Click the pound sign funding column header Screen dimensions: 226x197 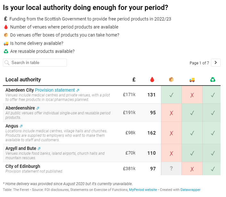(134, 79)
